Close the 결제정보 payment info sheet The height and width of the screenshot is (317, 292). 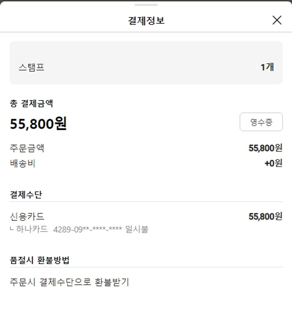[277, 20]
